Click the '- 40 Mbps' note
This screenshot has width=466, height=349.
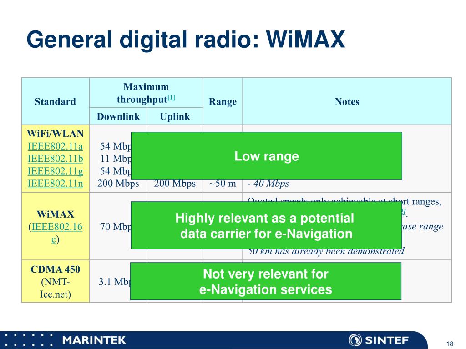268,184
